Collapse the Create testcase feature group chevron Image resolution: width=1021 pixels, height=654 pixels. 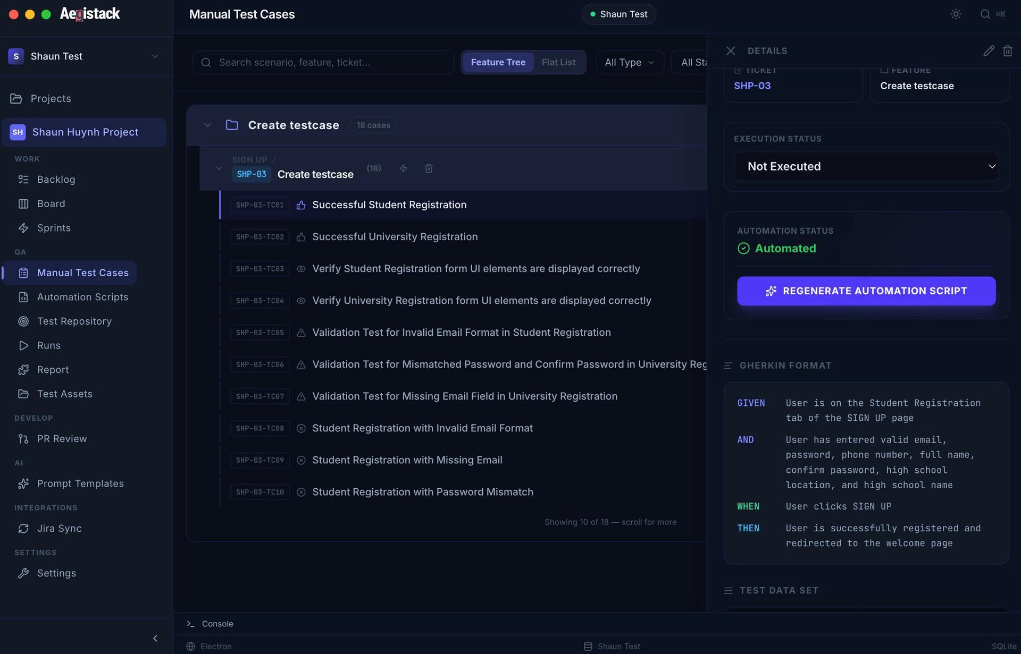tap(207, 125)
